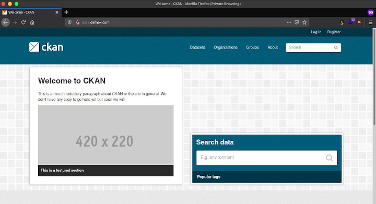Close the Welcome - CKAN tab
The image size is (376, 204).
click(57, 12)
